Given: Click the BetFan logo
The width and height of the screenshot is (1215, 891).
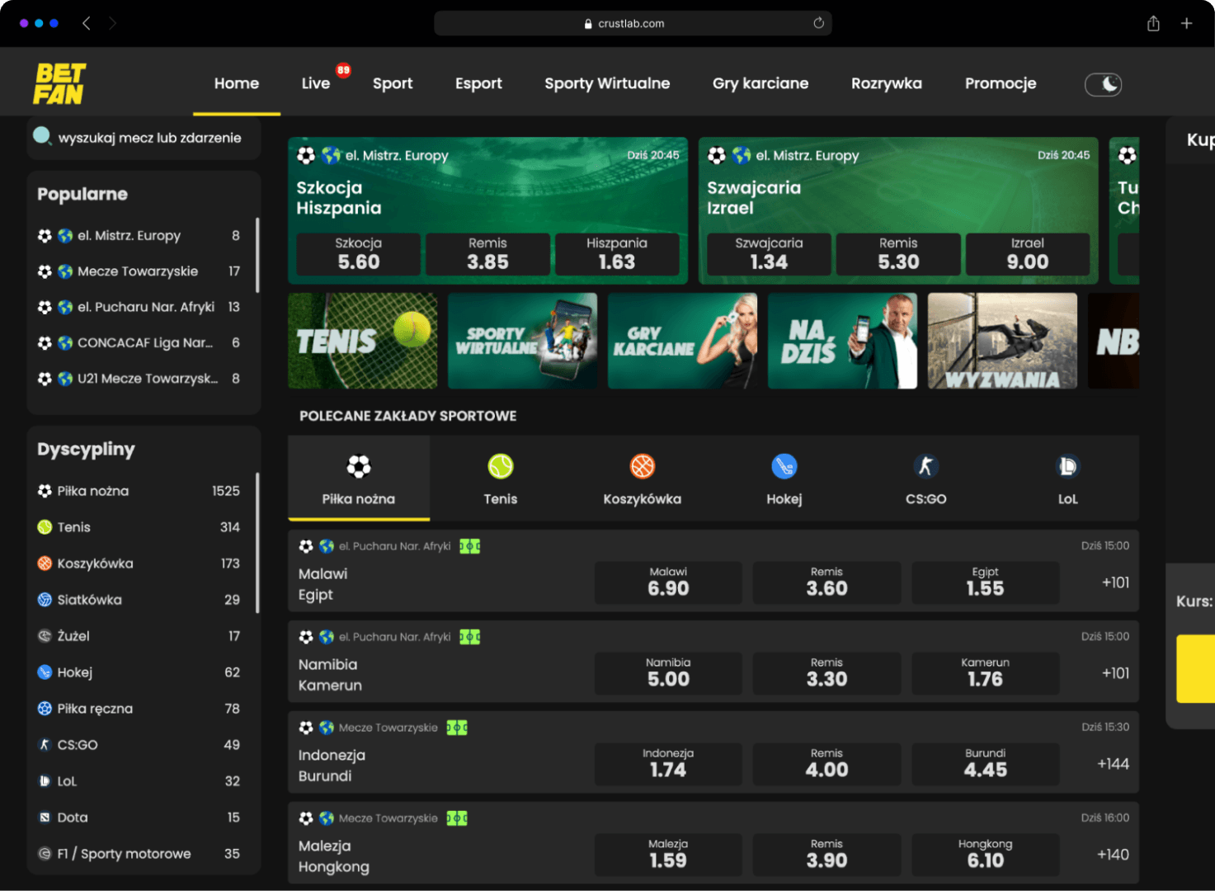Looking at the screenshot, I should (59, 83).
